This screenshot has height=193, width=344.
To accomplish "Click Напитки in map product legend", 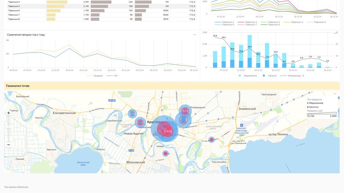I will coord(314,107).
